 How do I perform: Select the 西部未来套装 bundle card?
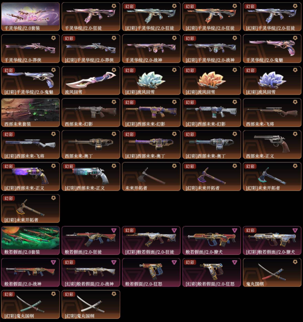tap(30, 112)
